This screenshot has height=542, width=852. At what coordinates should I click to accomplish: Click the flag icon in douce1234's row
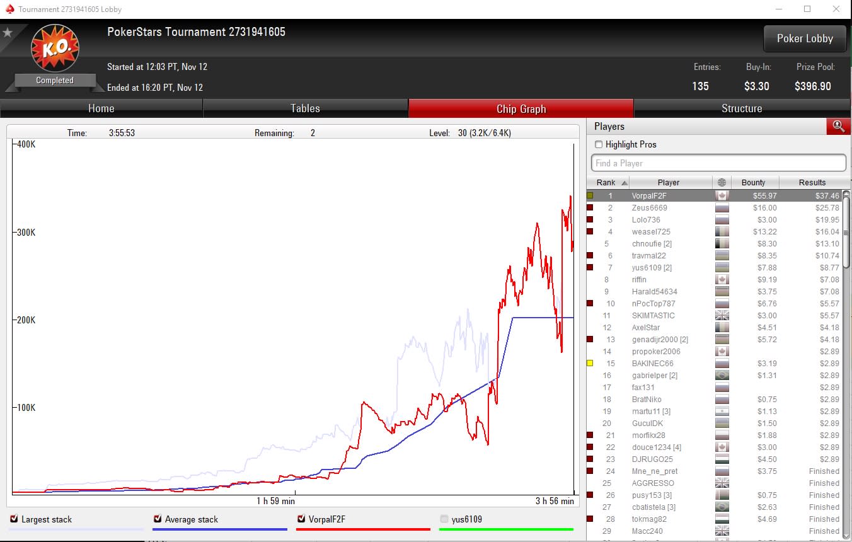coord(722,447)
